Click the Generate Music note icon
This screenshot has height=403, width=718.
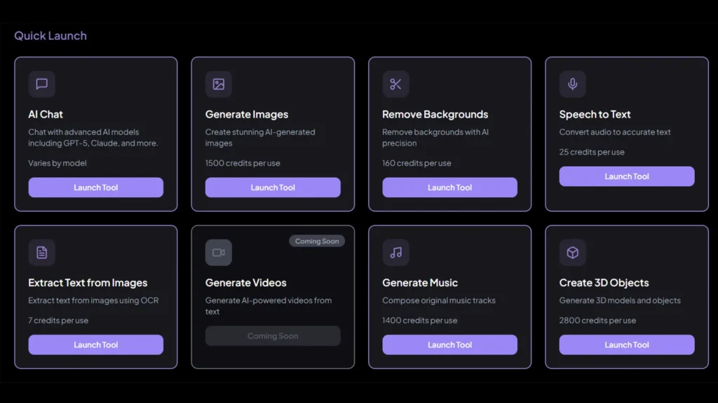395,253
